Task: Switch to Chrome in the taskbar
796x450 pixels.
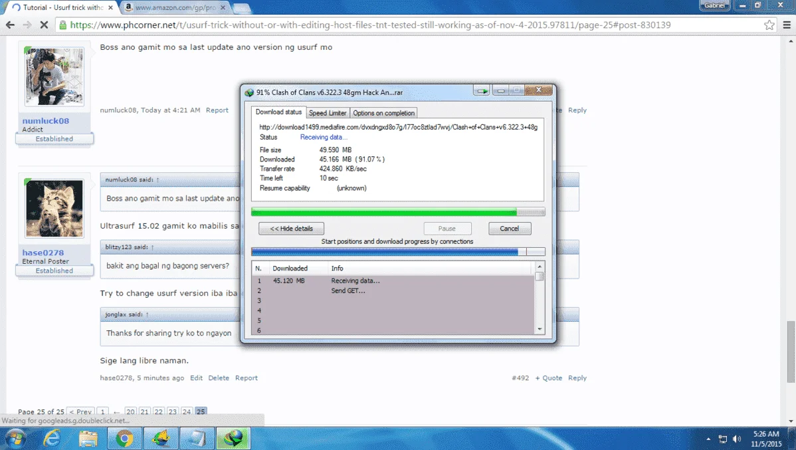Action: coord(124,438)
